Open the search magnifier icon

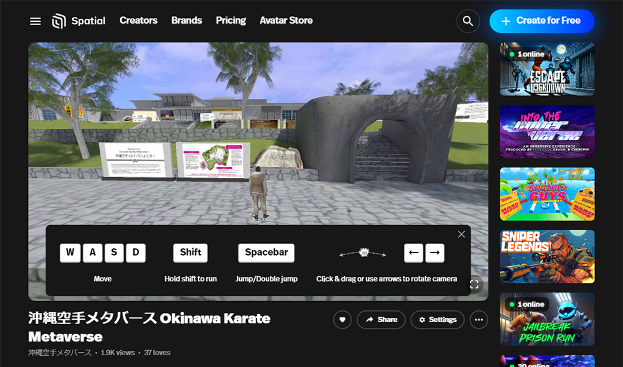[x=467, y=21]
